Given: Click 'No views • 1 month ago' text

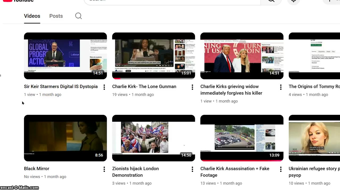Looking at the screenshot, I should pyautogui.click(x=45, y=177).
